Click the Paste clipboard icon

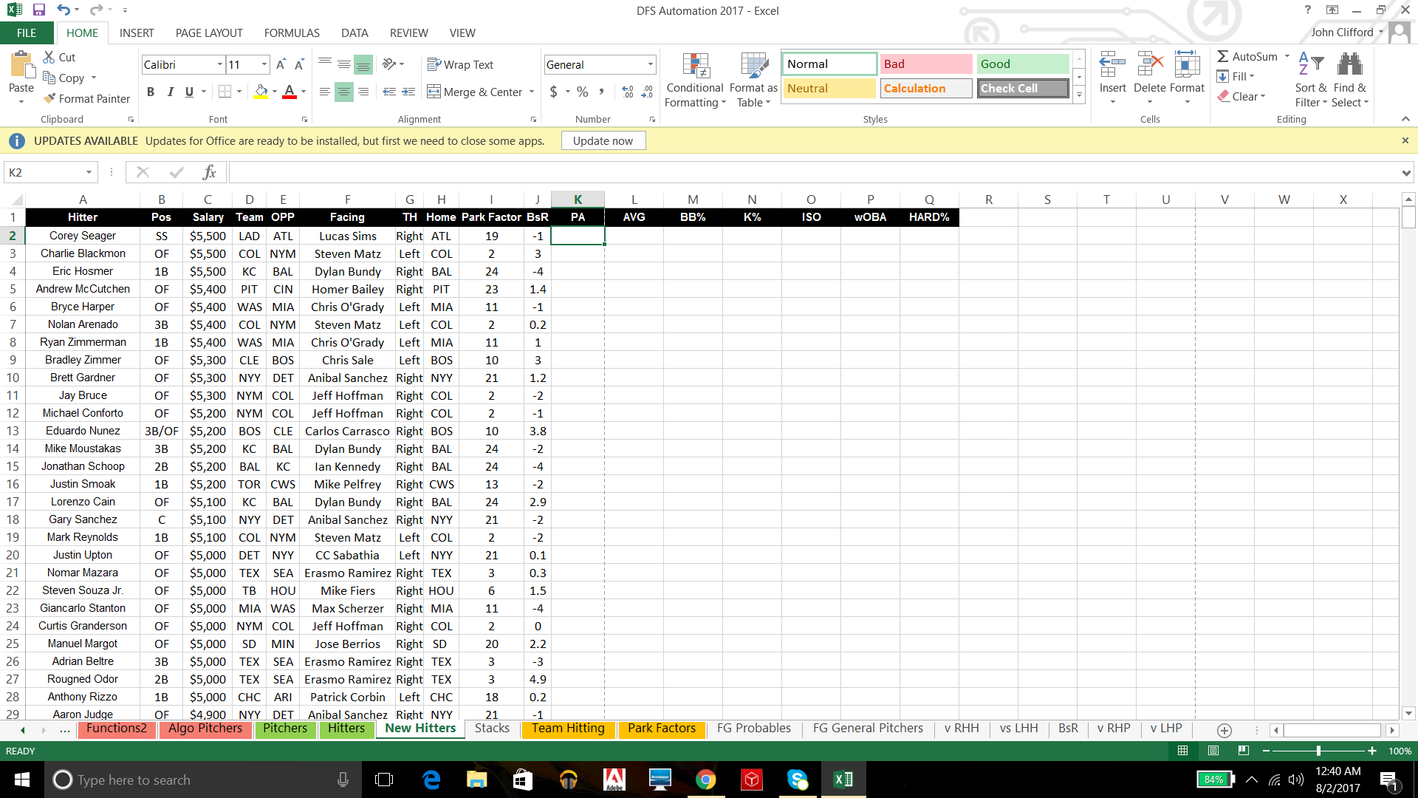click(x=21, y=65)
